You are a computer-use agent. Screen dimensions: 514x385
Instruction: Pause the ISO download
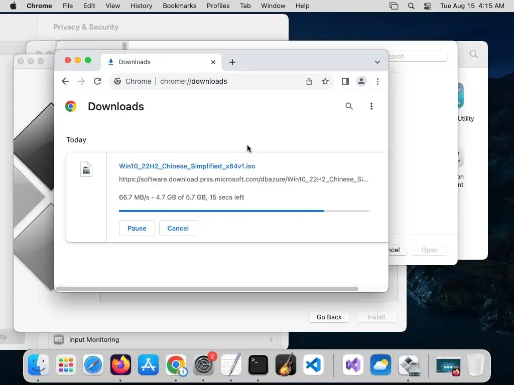137,228
